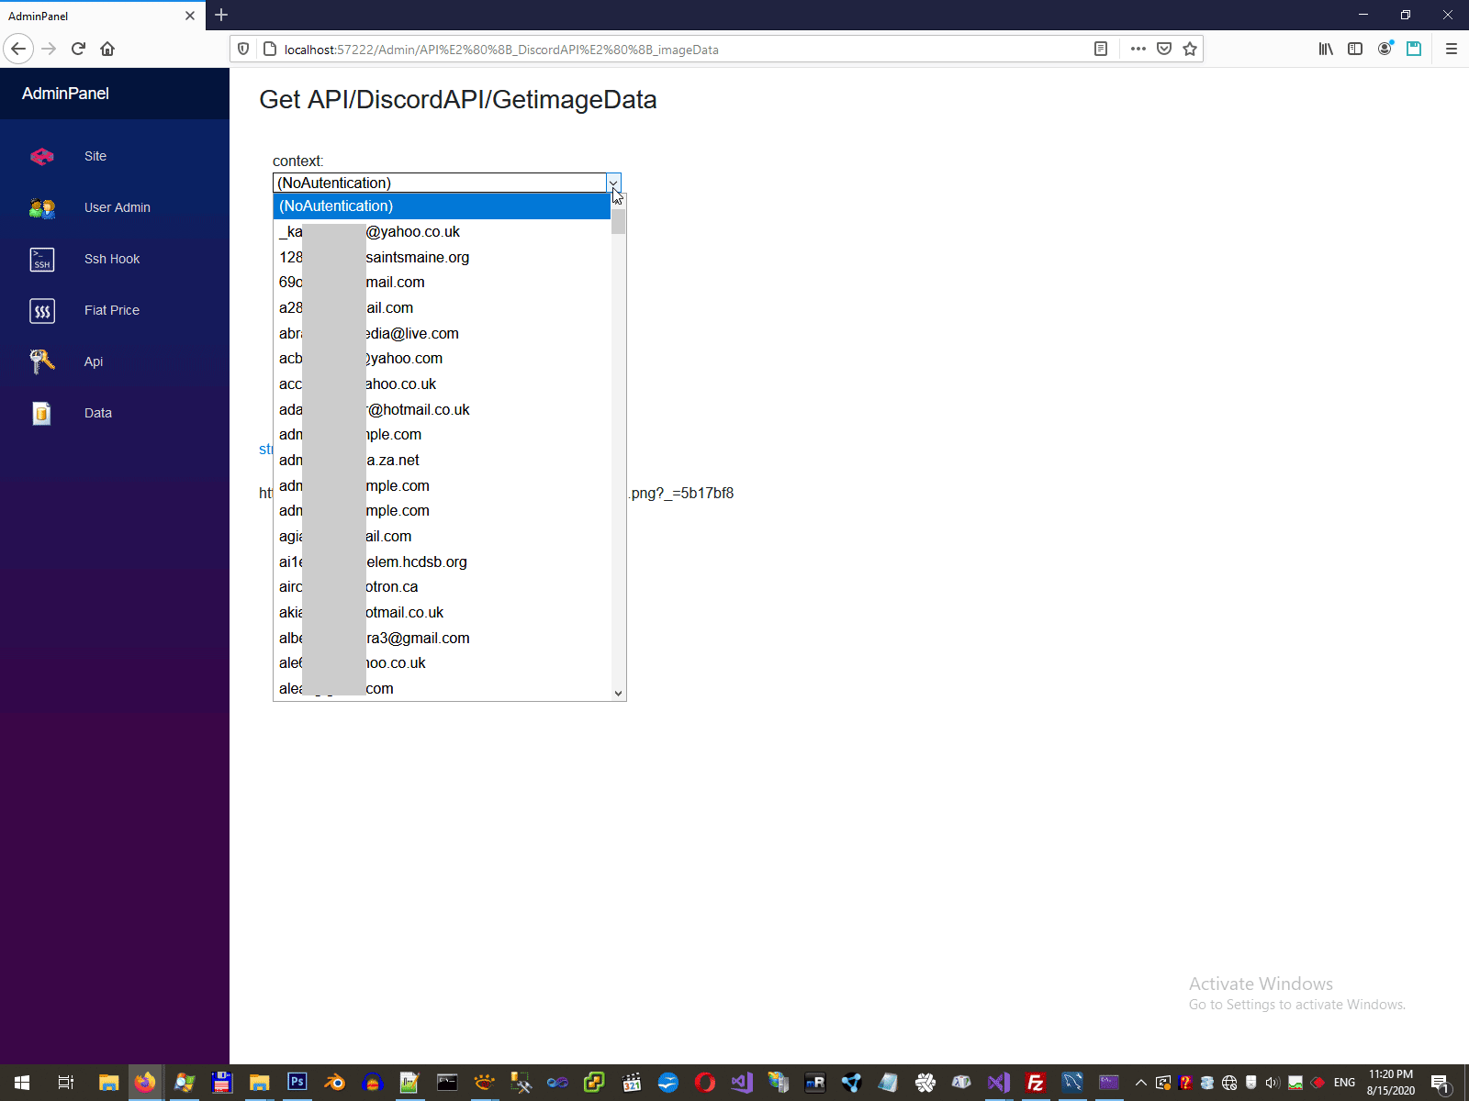Image resolution: width=1469 pixels, height=1101 pixels.
Task: Open the Site link in sidebar
Action: coord(95,156)
